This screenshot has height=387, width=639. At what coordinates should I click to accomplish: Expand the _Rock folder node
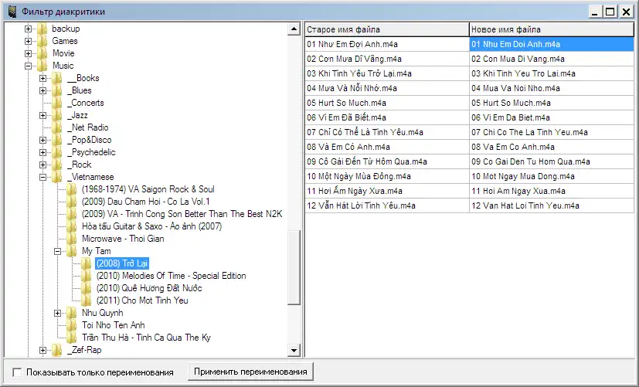coord(42,165)
